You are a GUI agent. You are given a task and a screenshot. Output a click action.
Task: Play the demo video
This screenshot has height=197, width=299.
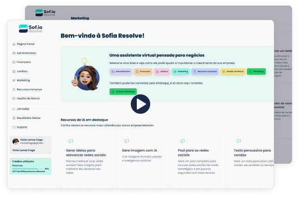click(140, 104)
